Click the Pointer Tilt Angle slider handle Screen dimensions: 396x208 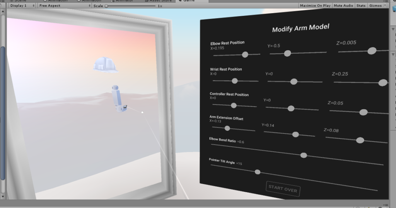pyautogui.click(x=257, y=172)
